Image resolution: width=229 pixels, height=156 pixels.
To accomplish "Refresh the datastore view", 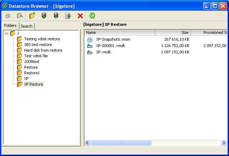I will point(92,16).
